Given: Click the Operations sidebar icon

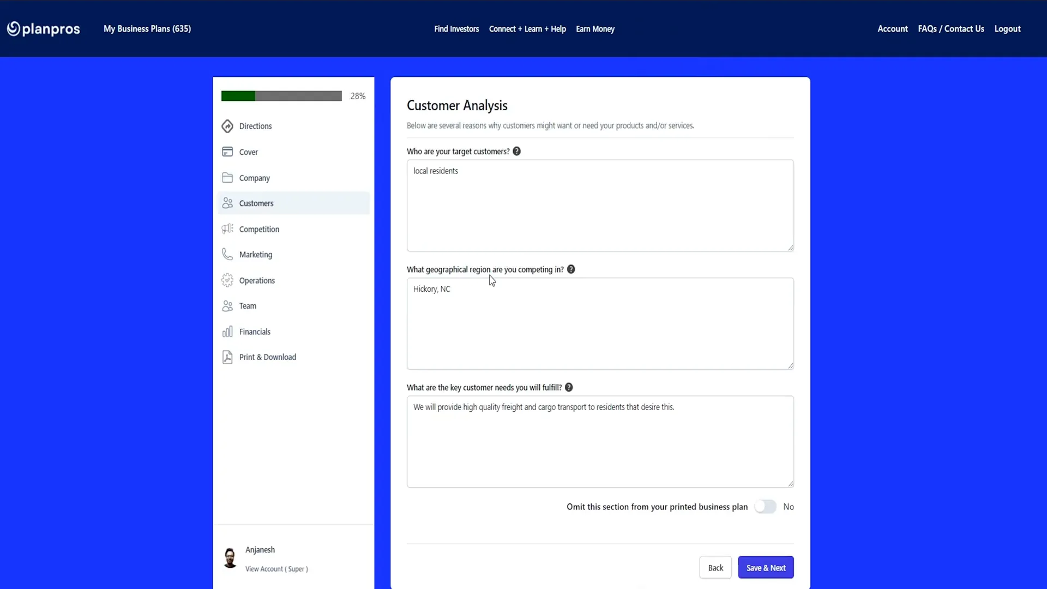Looking at the screenshot, I should click(x=227, y=280).
